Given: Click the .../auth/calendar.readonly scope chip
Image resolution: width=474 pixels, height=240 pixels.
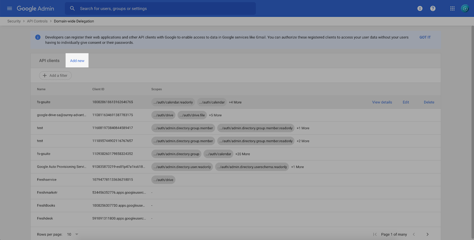Looking at the screenshot, I should pyautogui.click(x=173, y=102).
